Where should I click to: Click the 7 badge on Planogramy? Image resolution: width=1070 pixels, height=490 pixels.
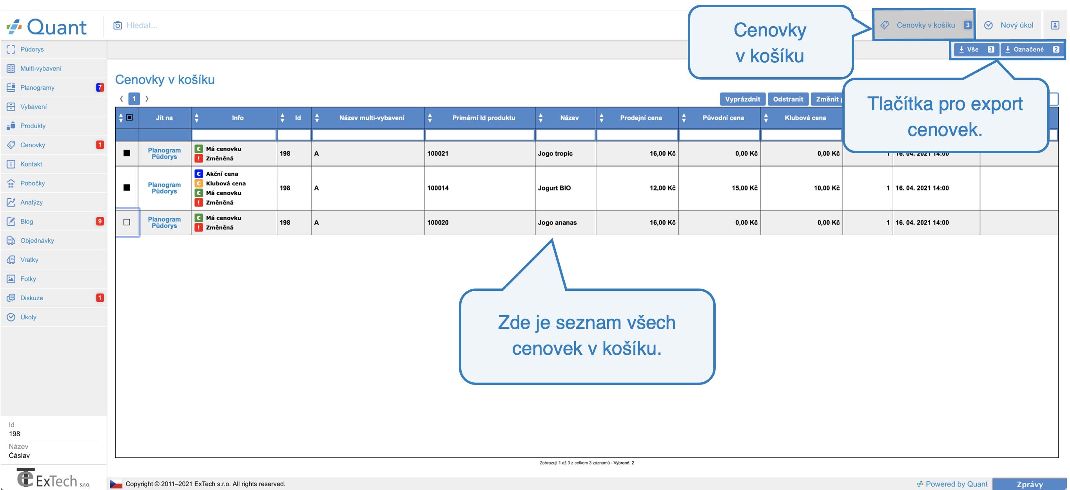pyautogui.click(x=100, y=87)
